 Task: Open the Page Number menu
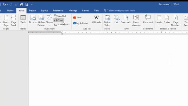click(176, 21)
